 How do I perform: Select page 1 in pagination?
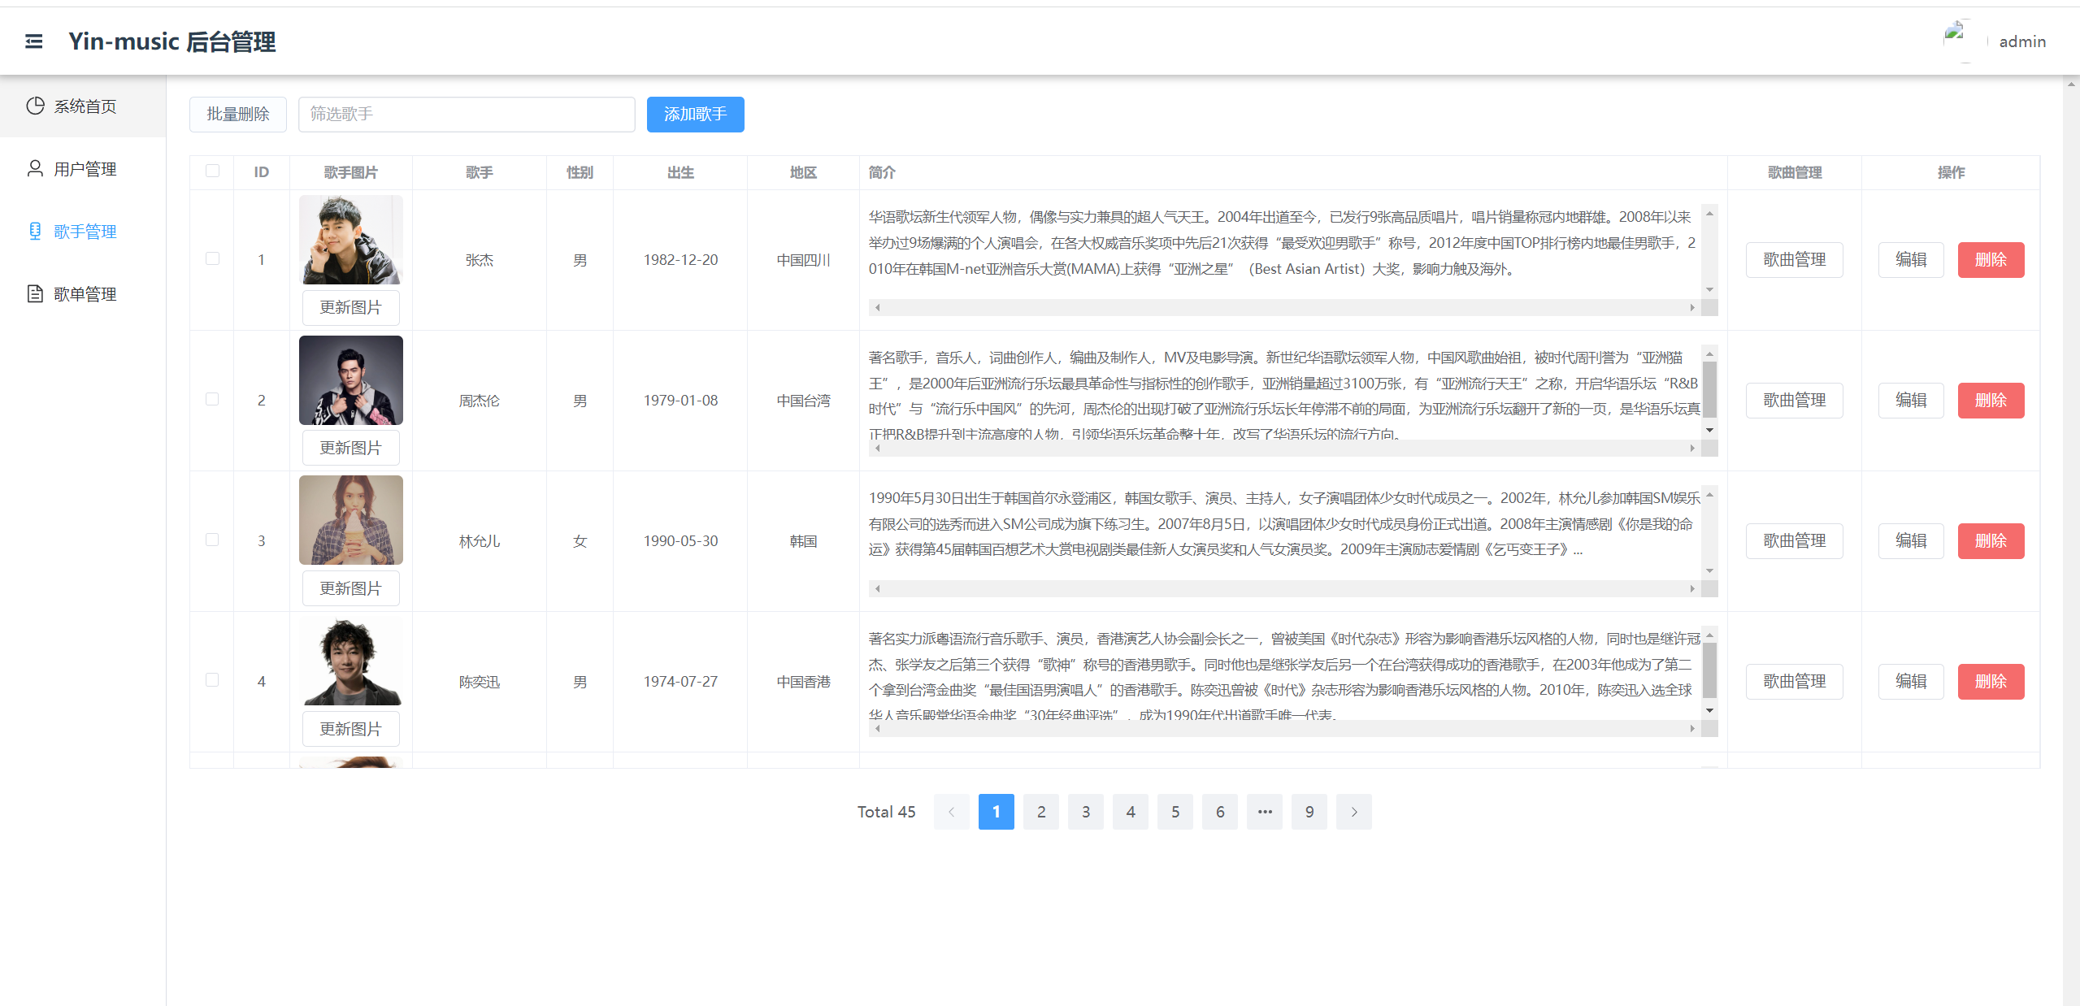(x=996, y=812)
